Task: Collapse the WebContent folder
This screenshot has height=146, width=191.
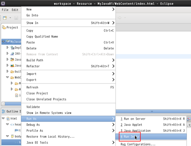Action: point(8,77)
